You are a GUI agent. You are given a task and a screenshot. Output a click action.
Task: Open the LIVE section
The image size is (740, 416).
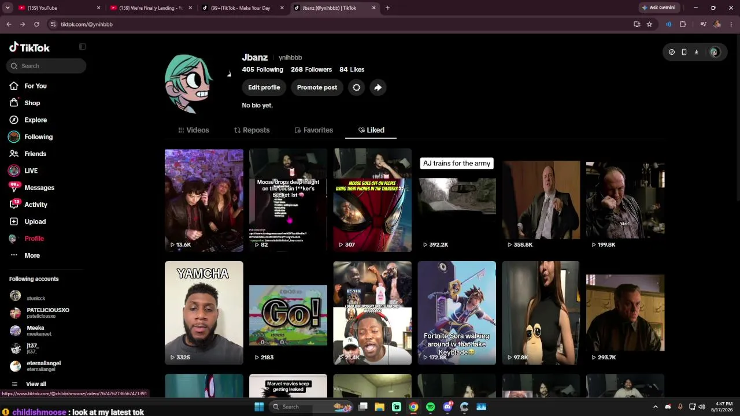click(31, 170)
